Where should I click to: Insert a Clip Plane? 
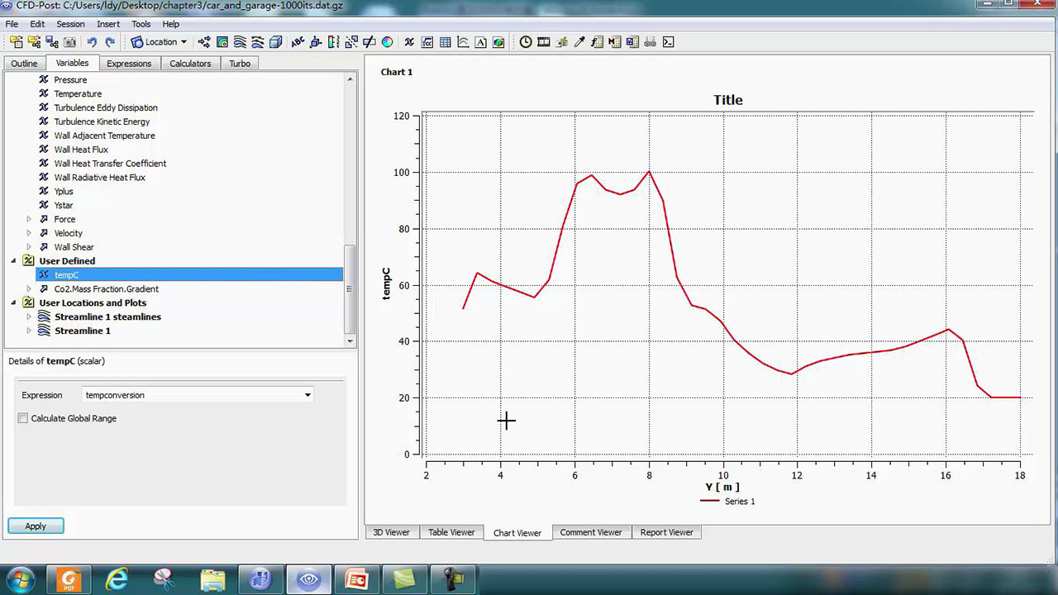pos(369,42)
